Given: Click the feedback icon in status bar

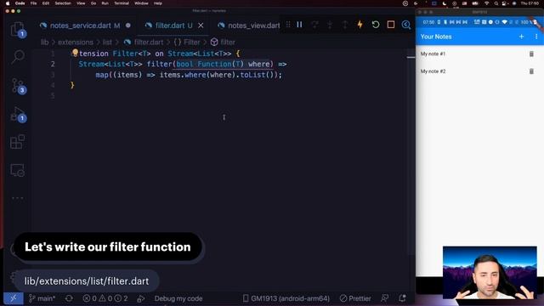Looking at the screenshot, I should pos(385,298).
